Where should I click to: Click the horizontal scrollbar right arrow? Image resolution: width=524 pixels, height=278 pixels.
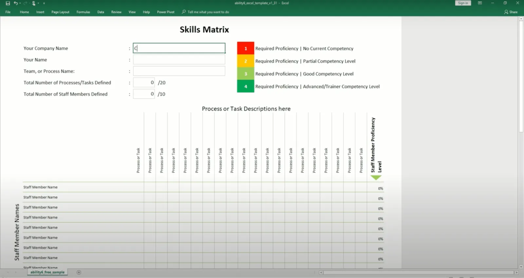pyautogui.click(x=516, y=272)
